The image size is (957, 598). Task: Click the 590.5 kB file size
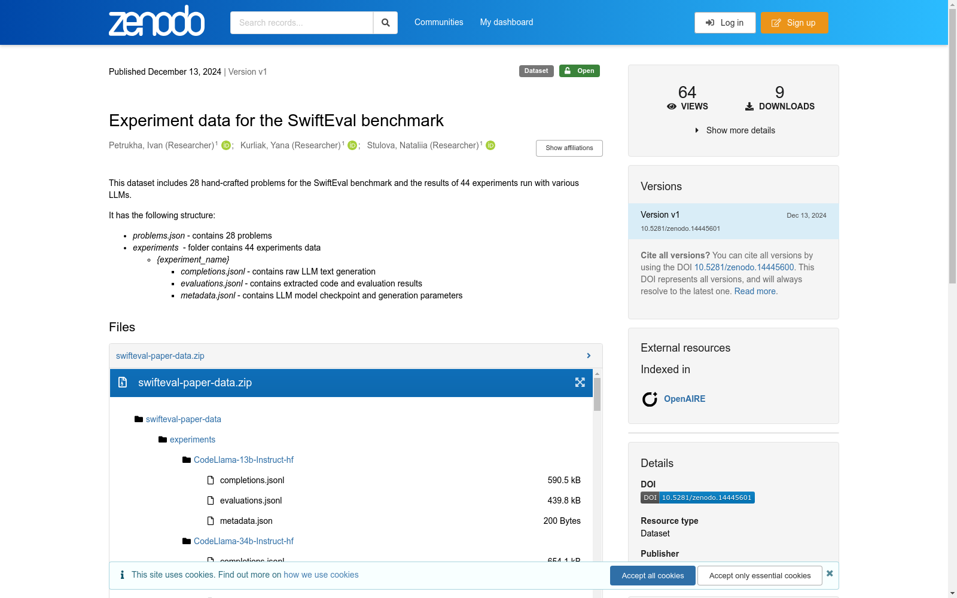pyautogui.click(x=564, y=480)
